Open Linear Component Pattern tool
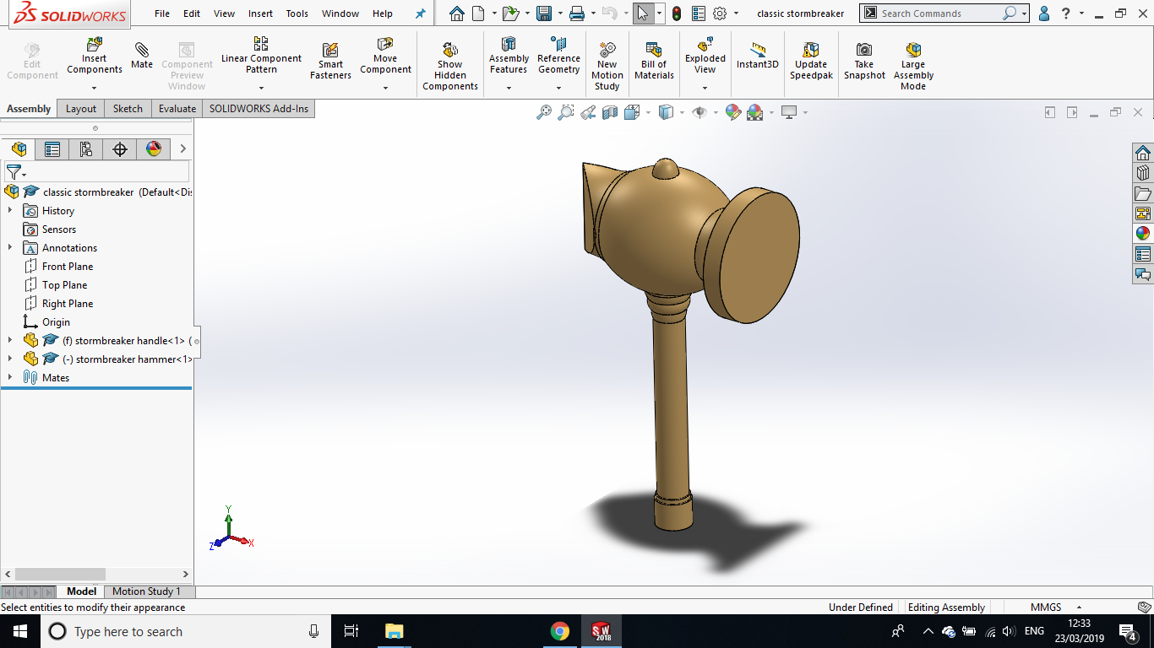The height and width of the screenshot is (648, 1154). (261, 56)
